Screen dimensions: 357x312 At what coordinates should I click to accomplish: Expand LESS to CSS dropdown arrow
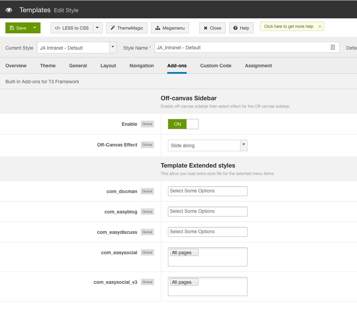pos(97,28)
